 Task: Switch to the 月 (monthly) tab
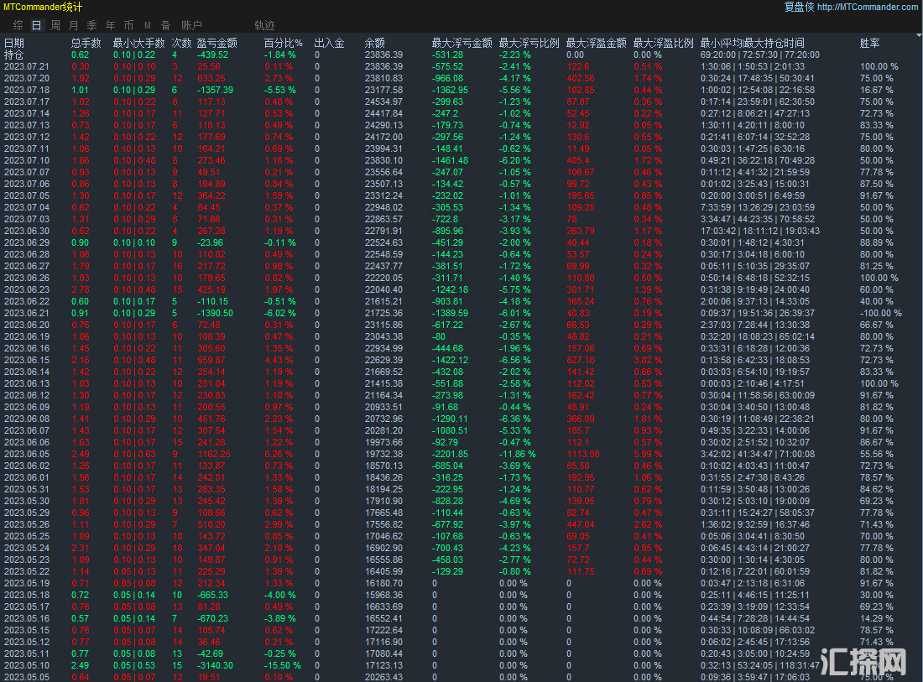coord(74,25)
